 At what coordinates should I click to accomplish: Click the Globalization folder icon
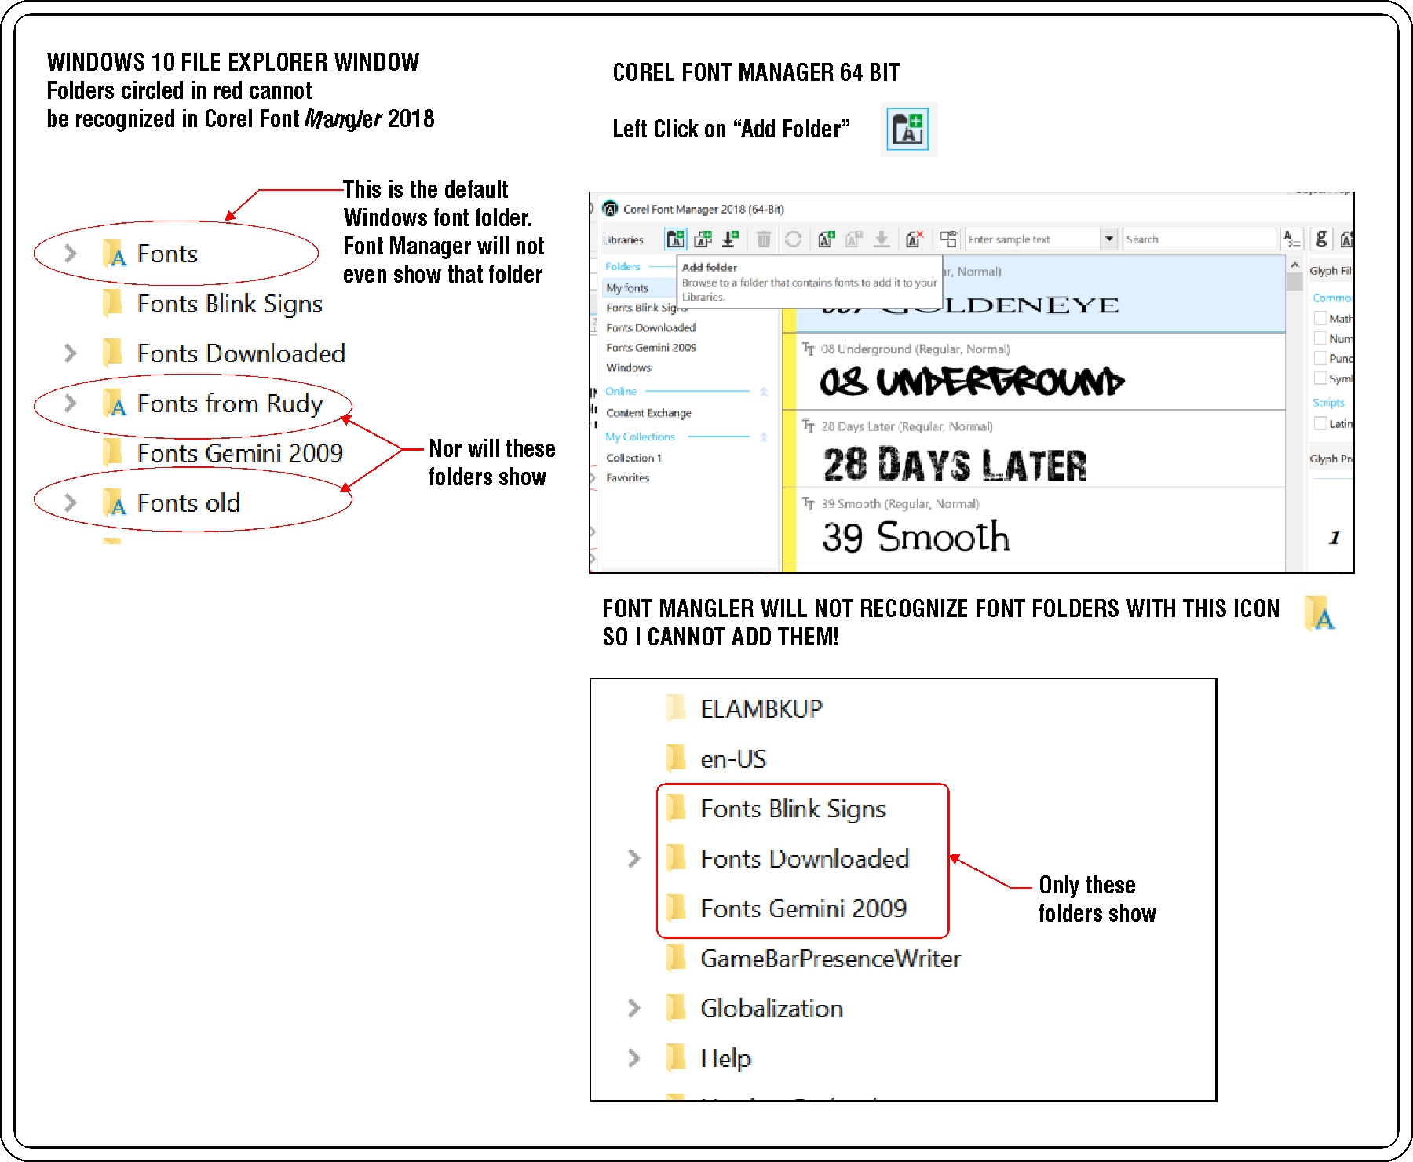[675, 1007]
